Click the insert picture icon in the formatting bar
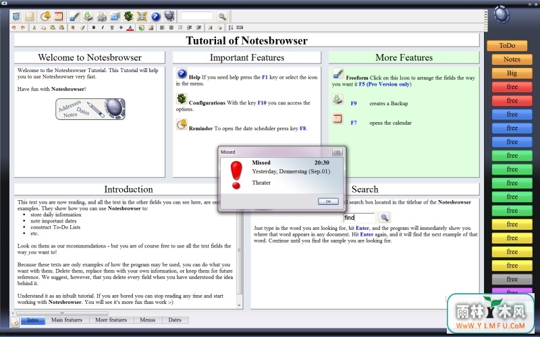 [151, 28]
